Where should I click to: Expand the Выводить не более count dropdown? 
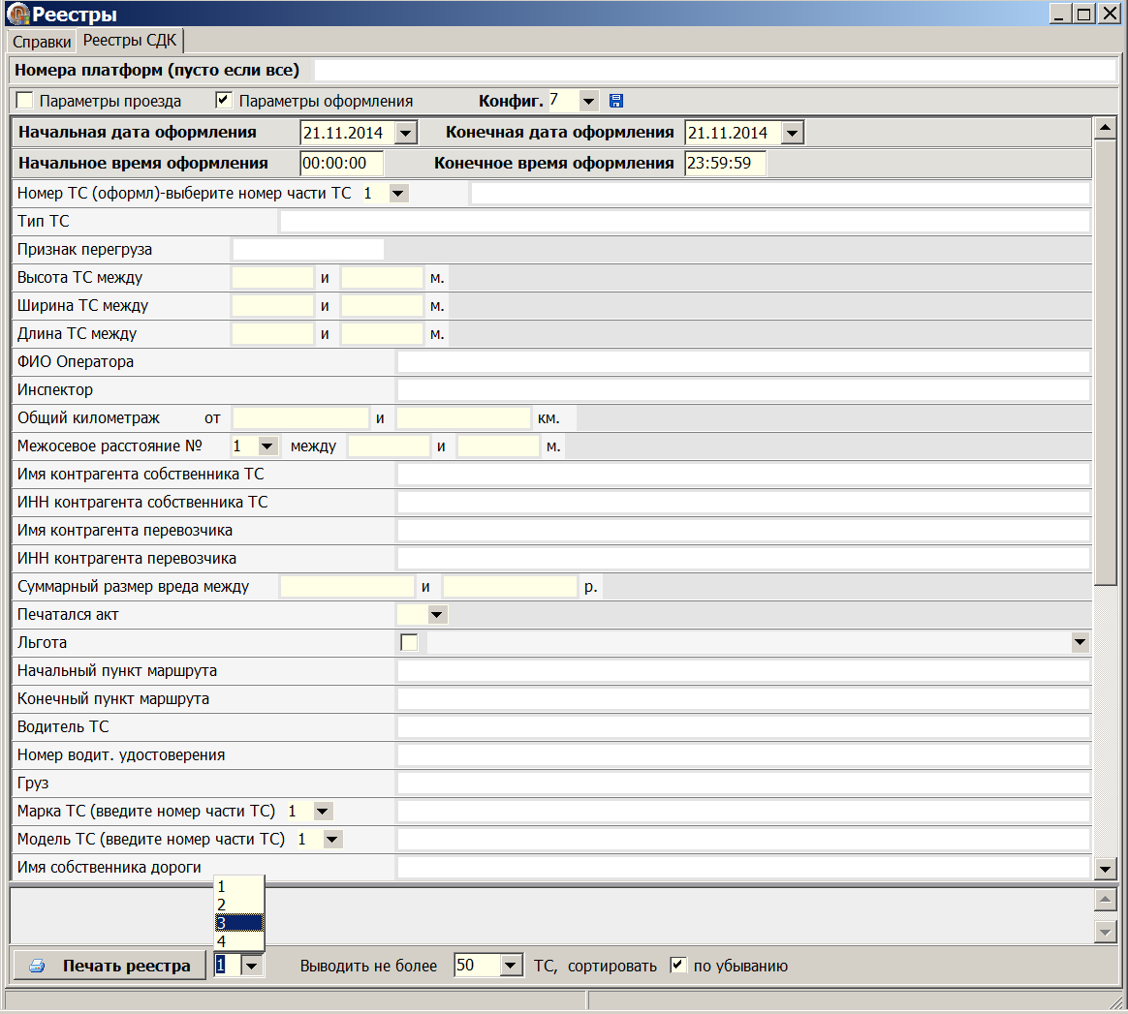[512, 966]
